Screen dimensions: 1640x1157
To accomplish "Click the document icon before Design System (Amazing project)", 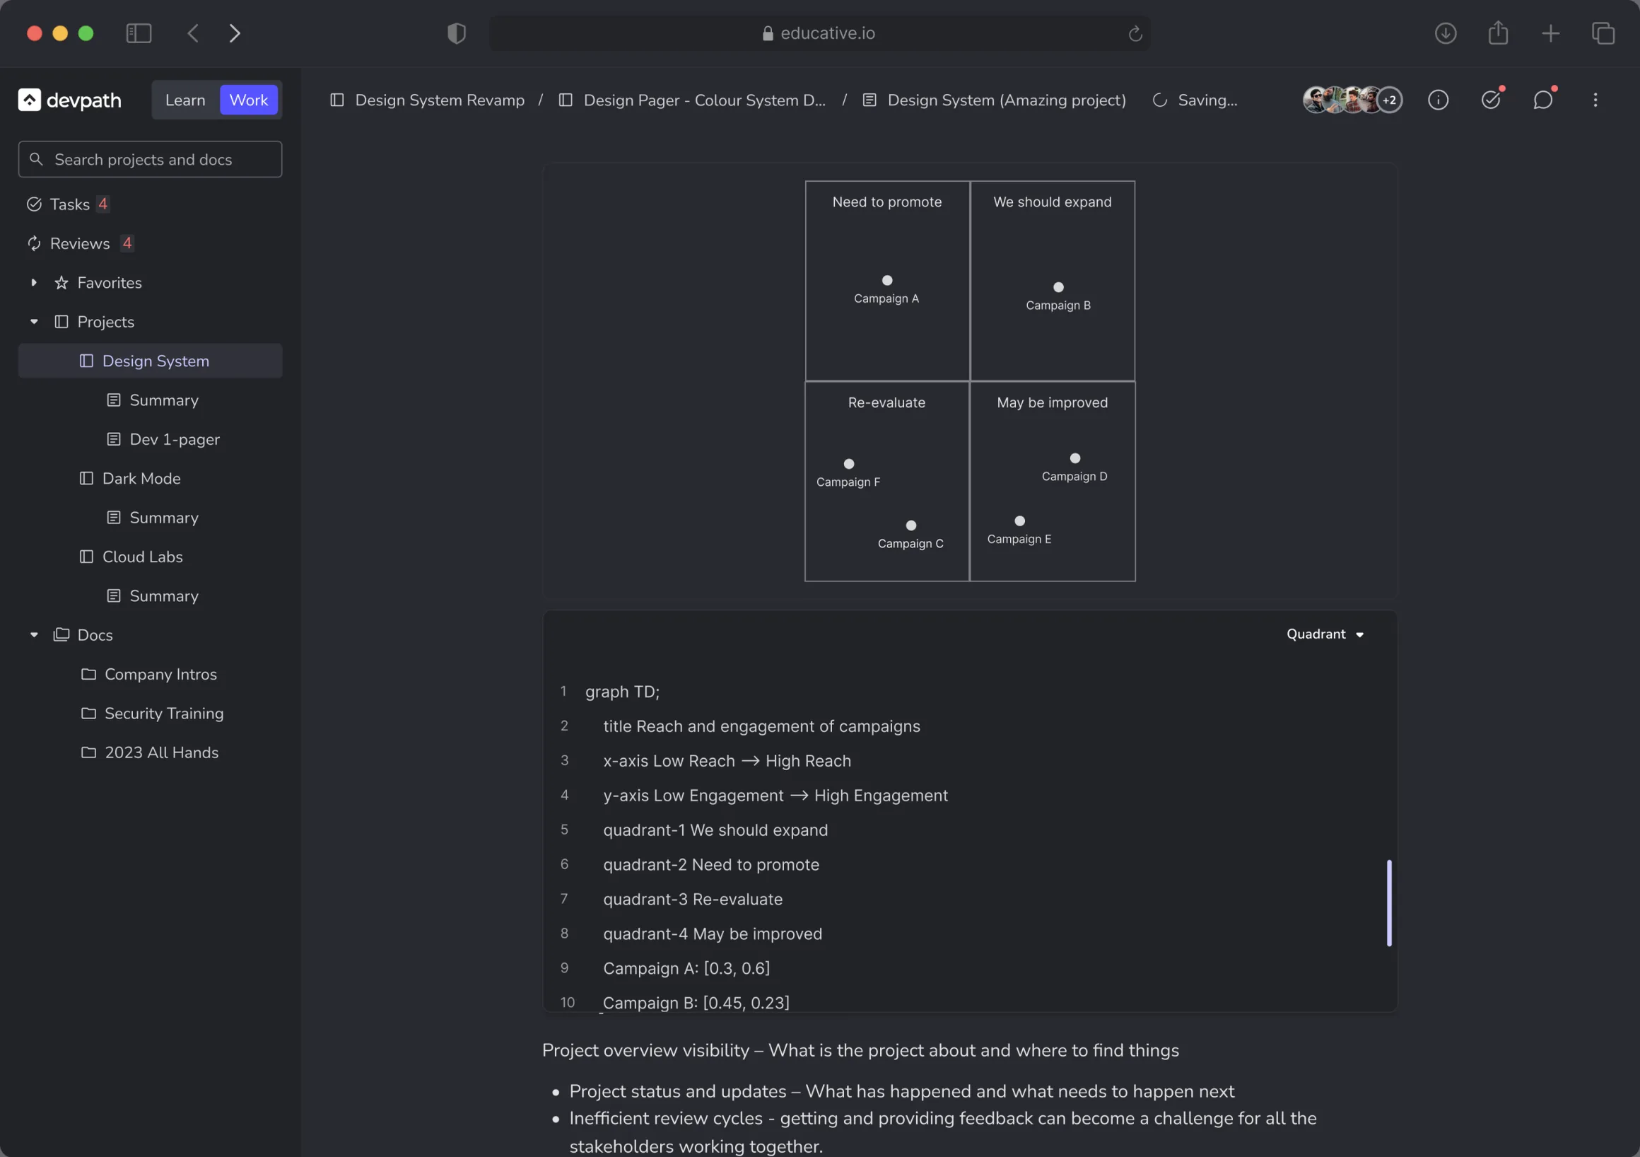I will (869, 100).
